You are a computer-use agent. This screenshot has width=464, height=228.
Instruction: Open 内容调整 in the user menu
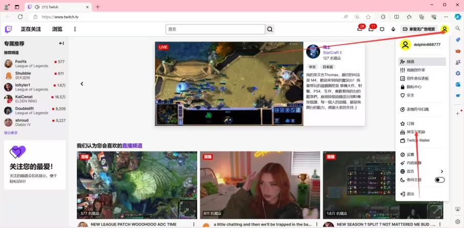422,163
